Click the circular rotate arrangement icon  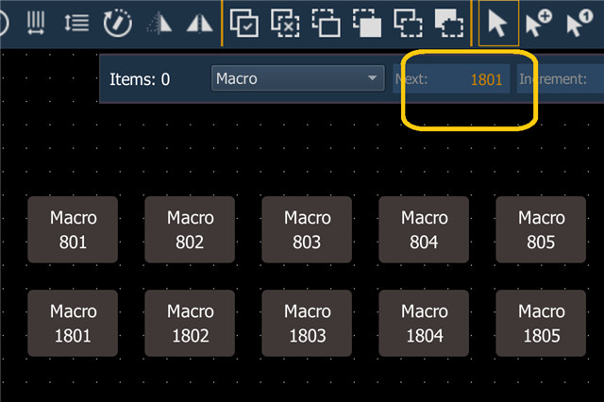click(x=118, y=24)
